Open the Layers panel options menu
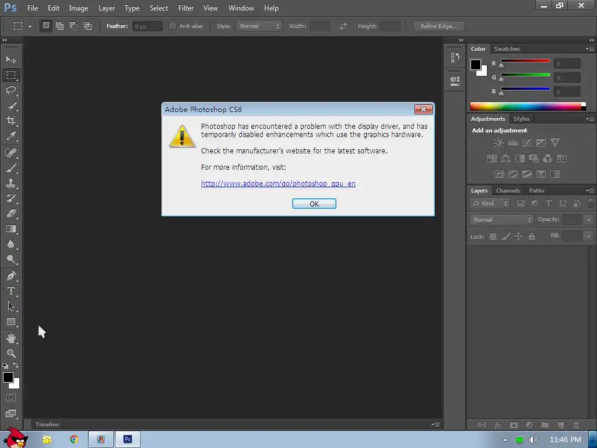Viewport: 597px width, 448px height. coord(590,191)
